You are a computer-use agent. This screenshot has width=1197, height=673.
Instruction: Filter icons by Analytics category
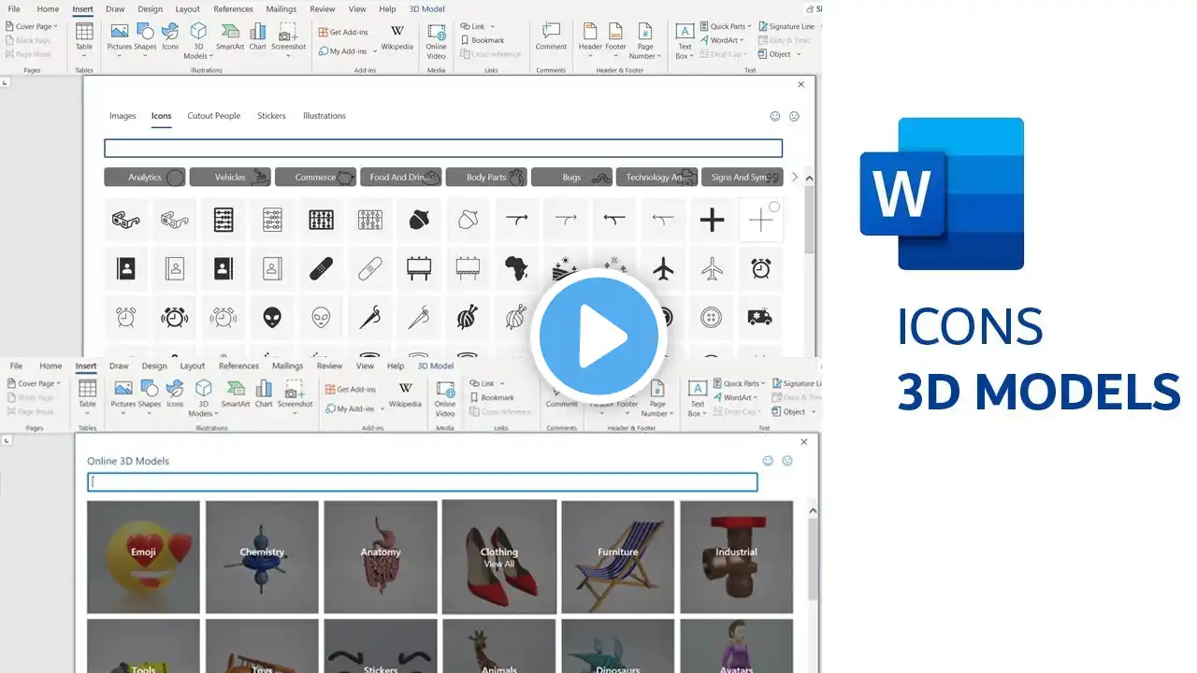click(x=145, y=177)
